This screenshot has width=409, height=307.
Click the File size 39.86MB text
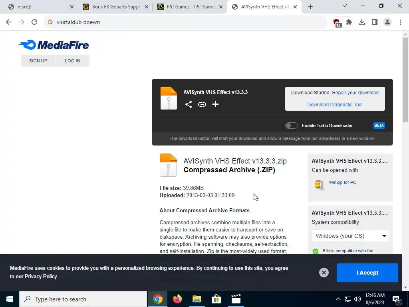click(182, 188)
